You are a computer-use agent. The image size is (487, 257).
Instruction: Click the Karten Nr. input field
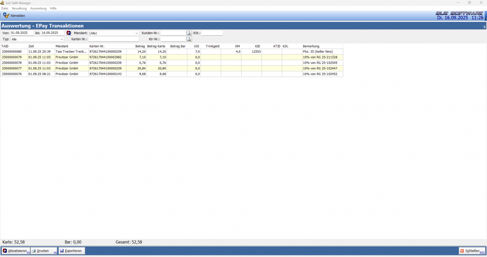[x=113, y=39]
